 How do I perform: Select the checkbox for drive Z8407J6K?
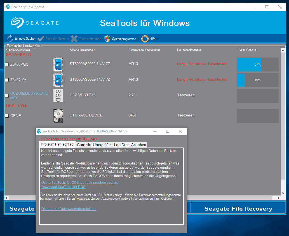click(x=7, y=80)
